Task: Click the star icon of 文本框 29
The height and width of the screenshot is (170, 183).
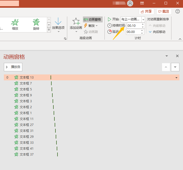Action: point(16,137)
